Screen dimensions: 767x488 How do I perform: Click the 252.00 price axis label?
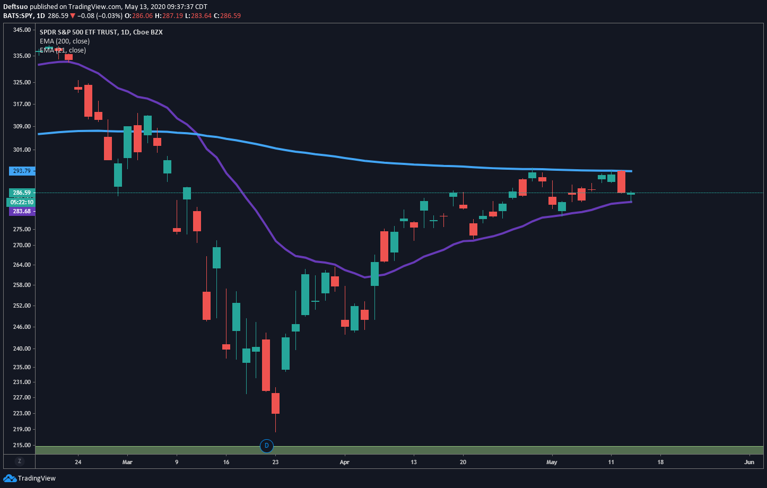(22, 306)
